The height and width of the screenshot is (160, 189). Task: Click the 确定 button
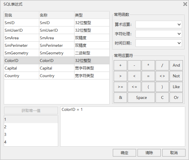pos(124,153)
